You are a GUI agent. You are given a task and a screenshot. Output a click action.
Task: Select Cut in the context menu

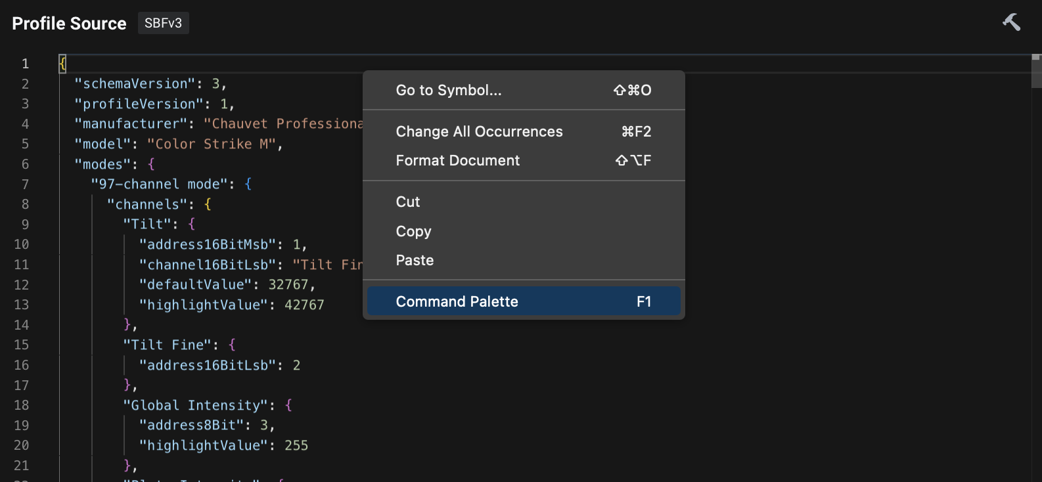coord(524,202)
